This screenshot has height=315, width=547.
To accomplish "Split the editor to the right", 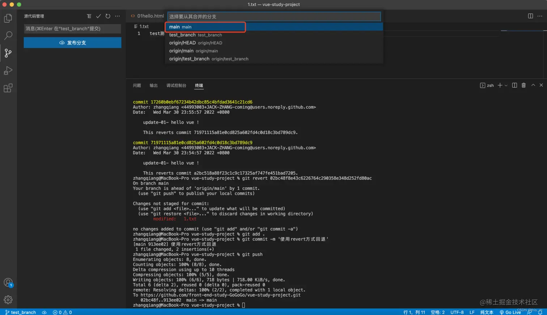I will 530,16.
